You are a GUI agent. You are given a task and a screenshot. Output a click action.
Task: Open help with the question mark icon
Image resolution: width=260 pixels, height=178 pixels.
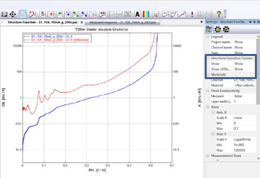coord(219,14)
